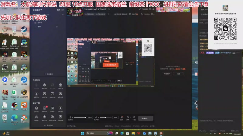The height and width of the screenshot is (136, 243).
Task: Click 隐藏模块 button in danmaku panel
Action: point(167,74)
